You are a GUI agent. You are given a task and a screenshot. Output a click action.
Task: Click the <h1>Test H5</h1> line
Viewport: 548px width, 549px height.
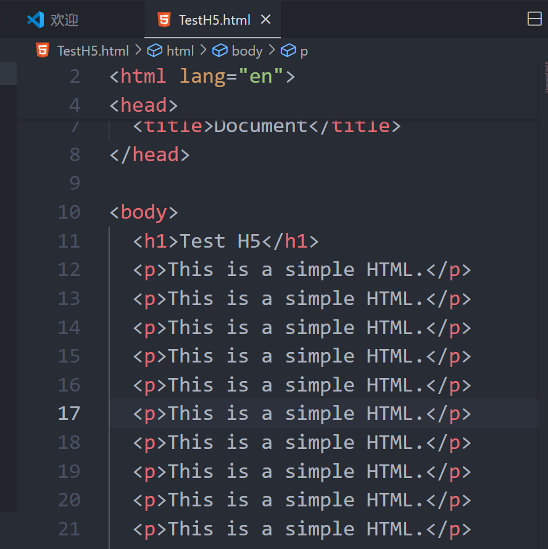coord(226,241)
